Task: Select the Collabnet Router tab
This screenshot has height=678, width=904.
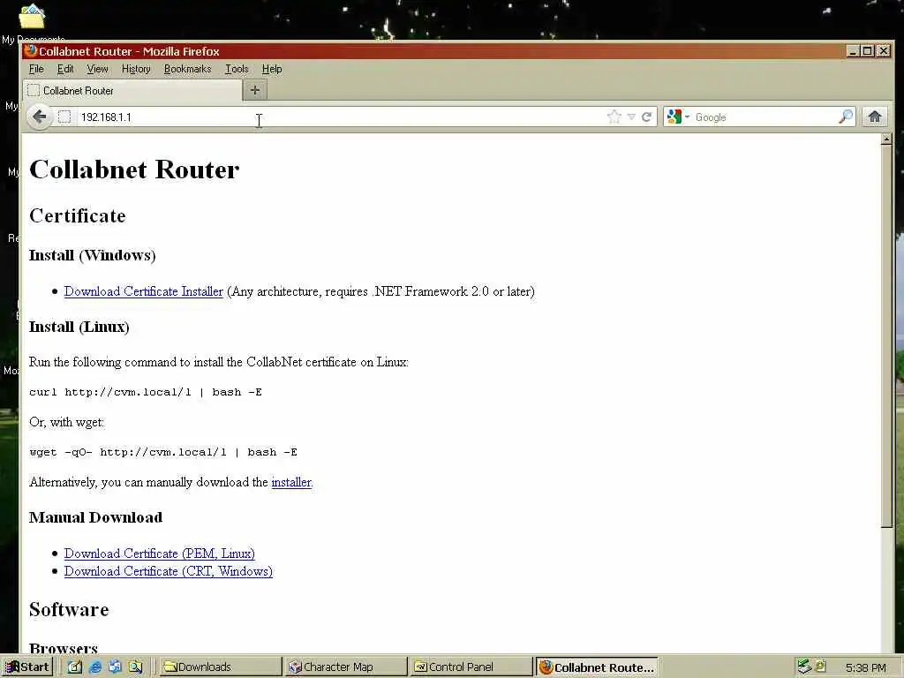Action: pyautogui.click(x=132, y=91)
